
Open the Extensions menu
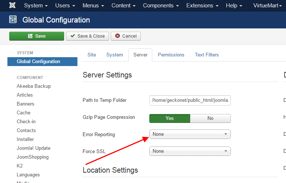pyautogui.click(x=202, y=6)
